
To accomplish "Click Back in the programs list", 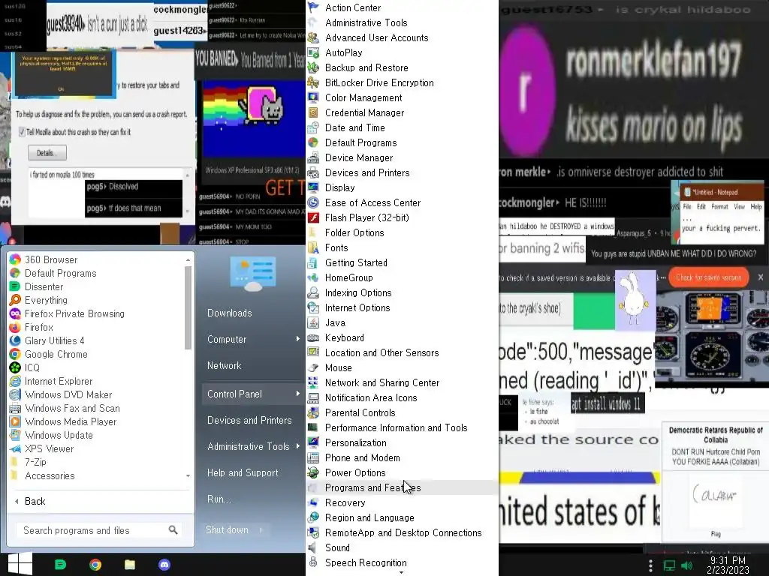I will point(35,501).
